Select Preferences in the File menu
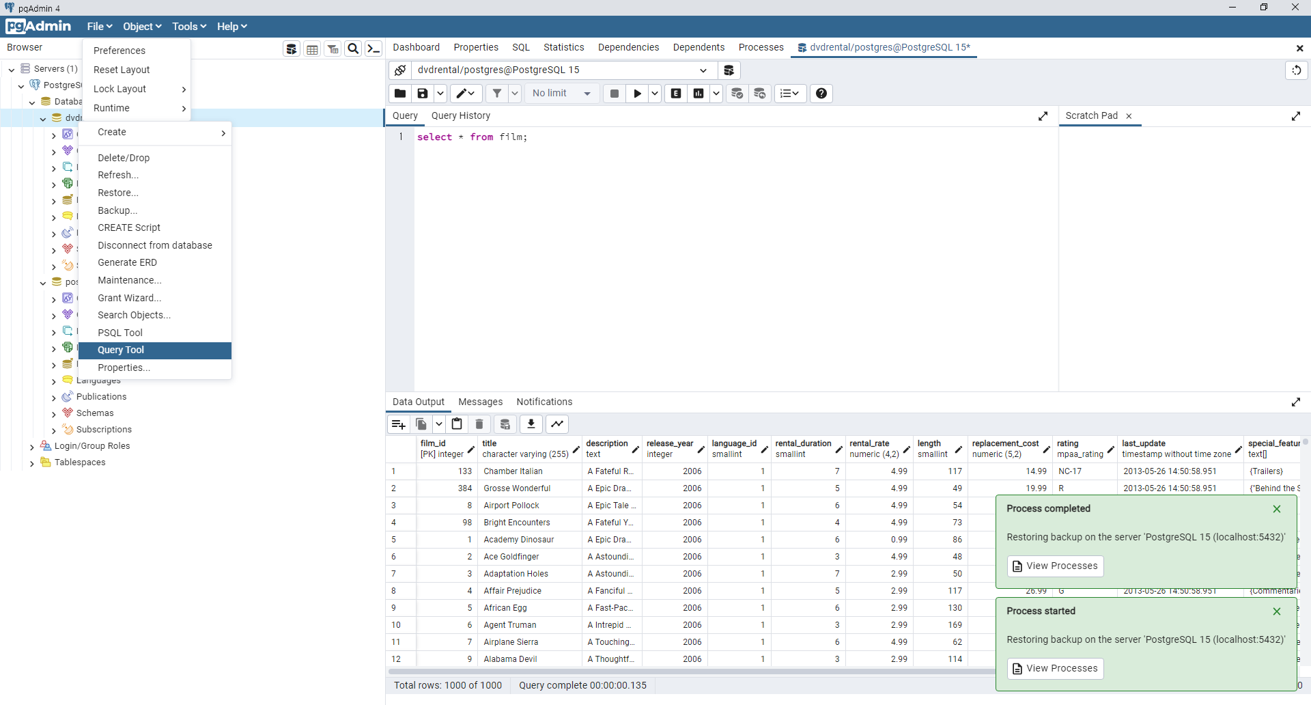Image resolution: width=1311 pixels, height=705 pixels. (137, 51)
